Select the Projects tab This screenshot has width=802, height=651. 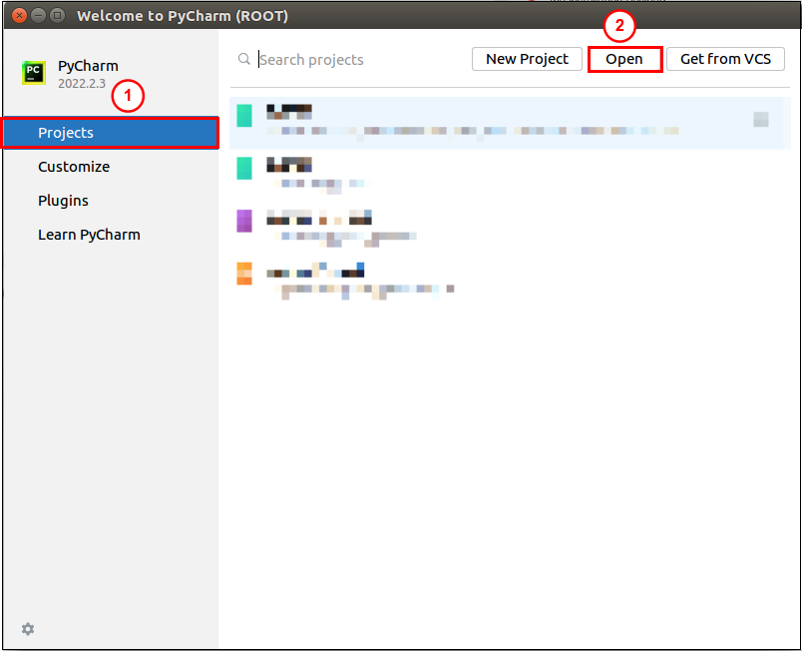click(111, 133)
